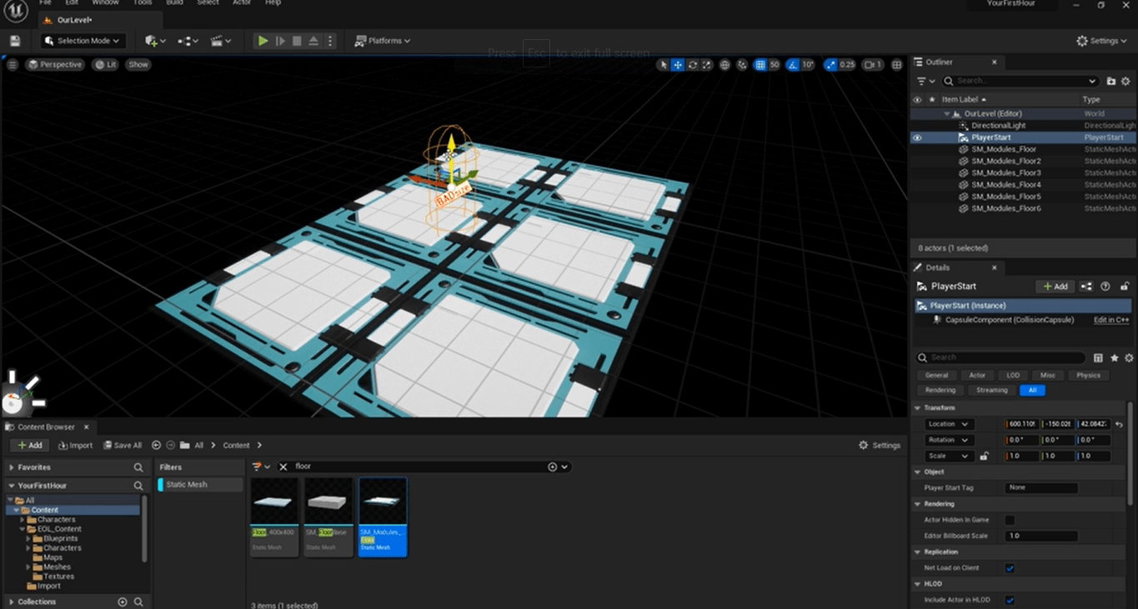The height and width of the screenshot is (609, 1138).
Task: Toggle visibility eye for PlayerStart in Outliner
Action: [917, 137]
